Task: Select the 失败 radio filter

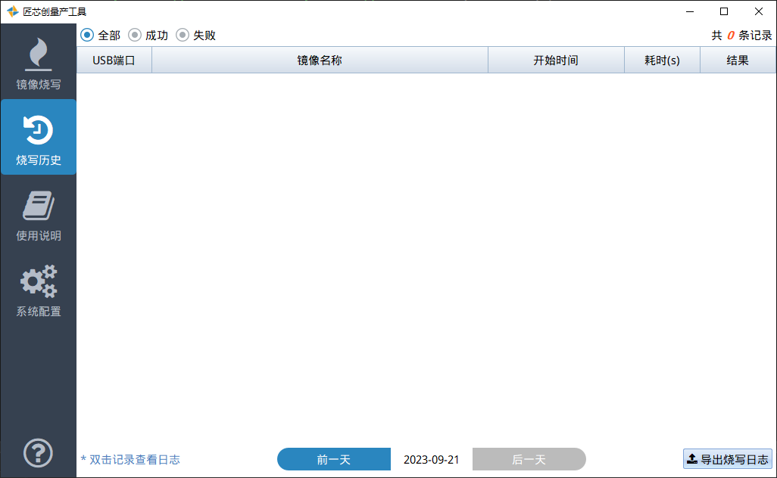Action: 183,35
